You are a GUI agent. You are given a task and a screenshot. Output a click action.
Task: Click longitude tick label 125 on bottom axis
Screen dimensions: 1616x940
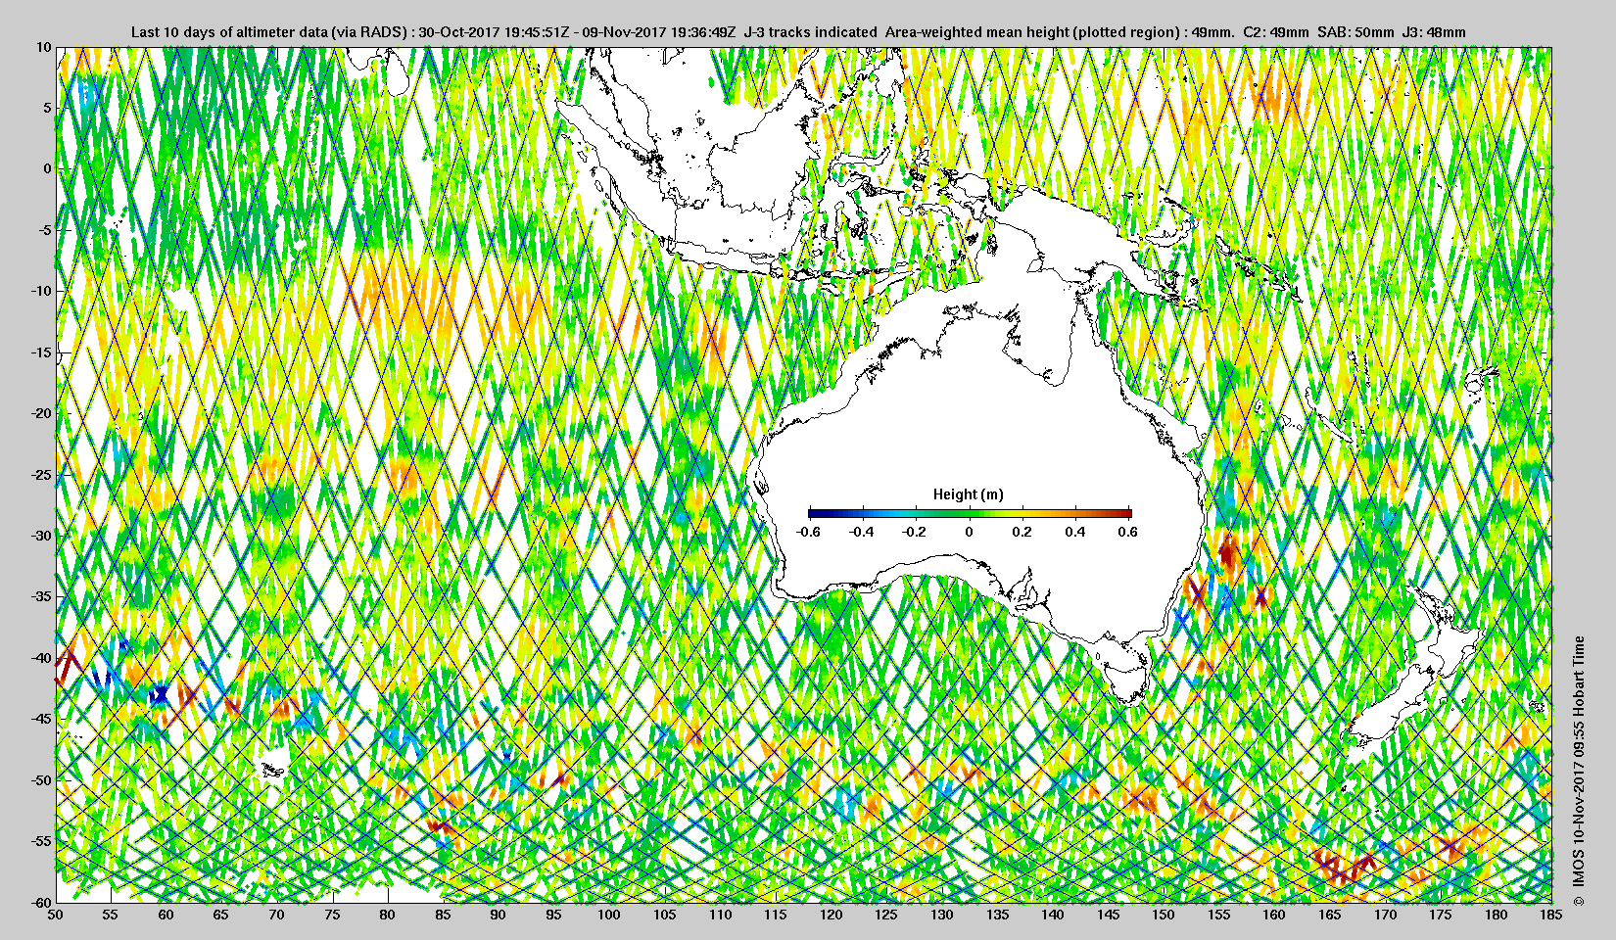pyautogui.click(x=886, y=916)
